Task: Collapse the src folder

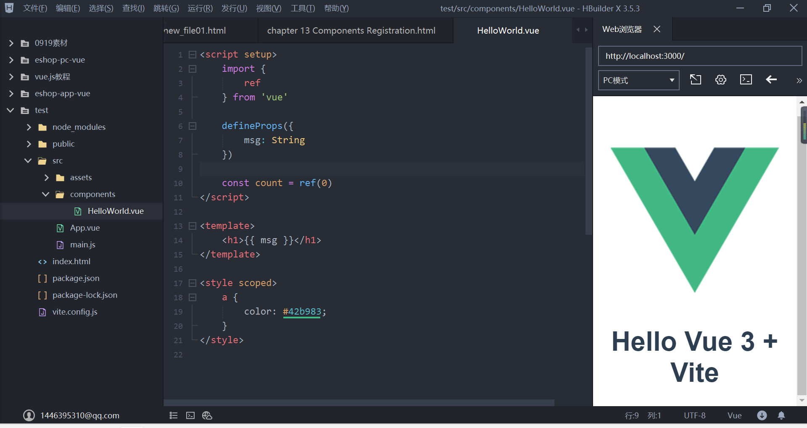Action: coord(28,161)
